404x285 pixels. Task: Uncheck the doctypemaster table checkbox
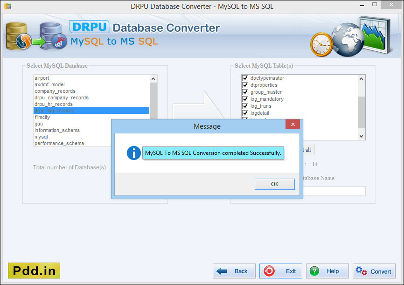pos(245,78)
